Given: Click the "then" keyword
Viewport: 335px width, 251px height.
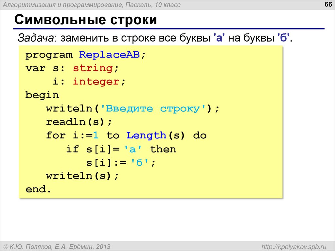Looking at the screenshot, I should click(x=163, y=149).
